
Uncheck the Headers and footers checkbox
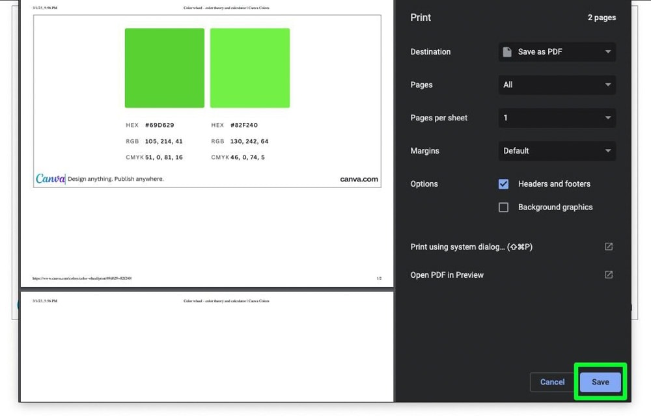[503, 184]
